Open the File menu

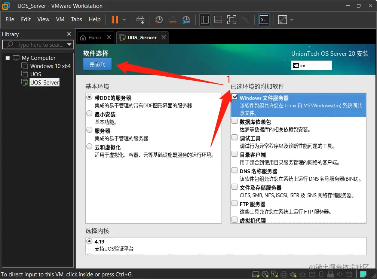10,19
